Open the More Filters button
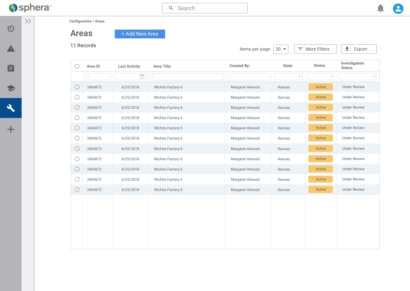This screenshot has height=291, width=410. tap(315, 49)
